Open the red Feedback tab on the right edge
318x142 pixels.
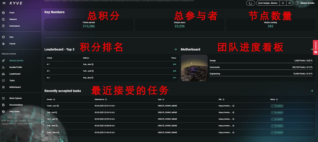[315, 47]
